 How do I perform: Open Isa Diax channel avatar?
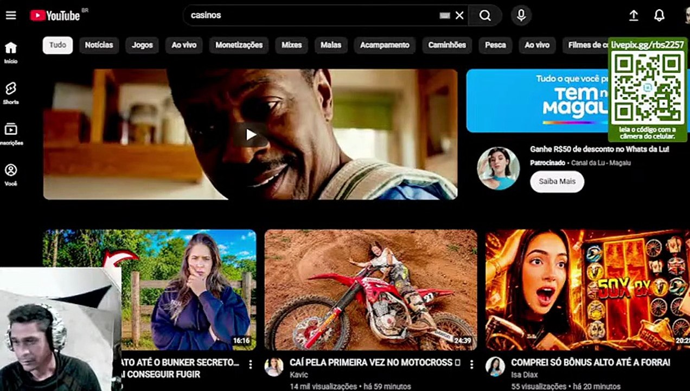tap(495, 367)
